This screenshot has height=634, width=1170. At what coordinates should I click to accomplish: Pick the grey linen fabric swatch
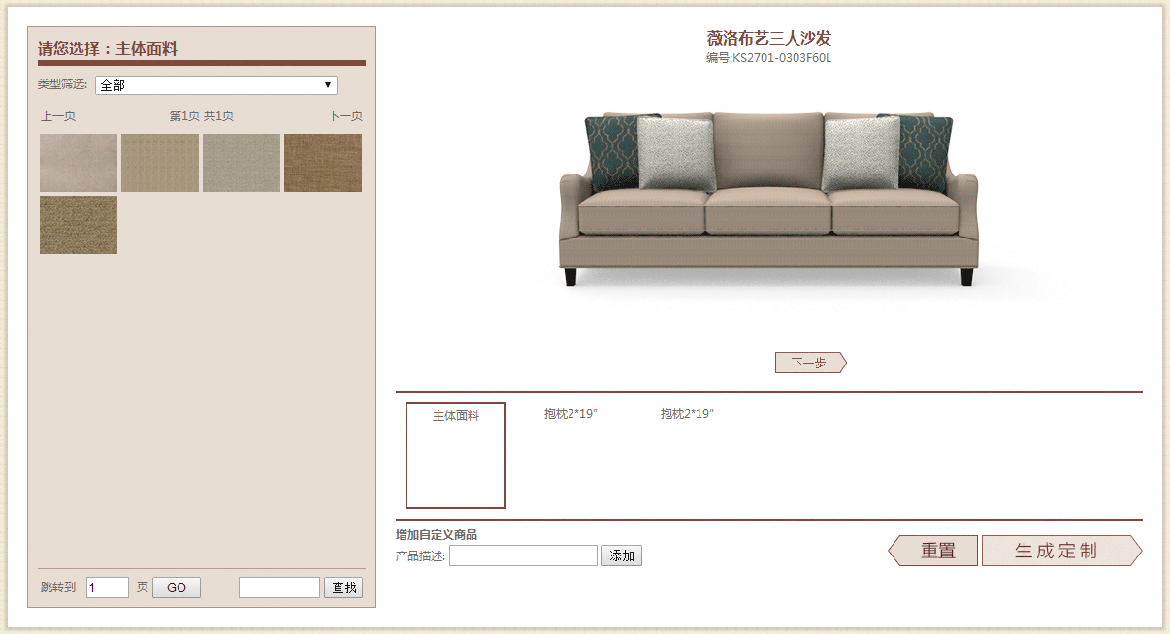click(x=242, y=163)
